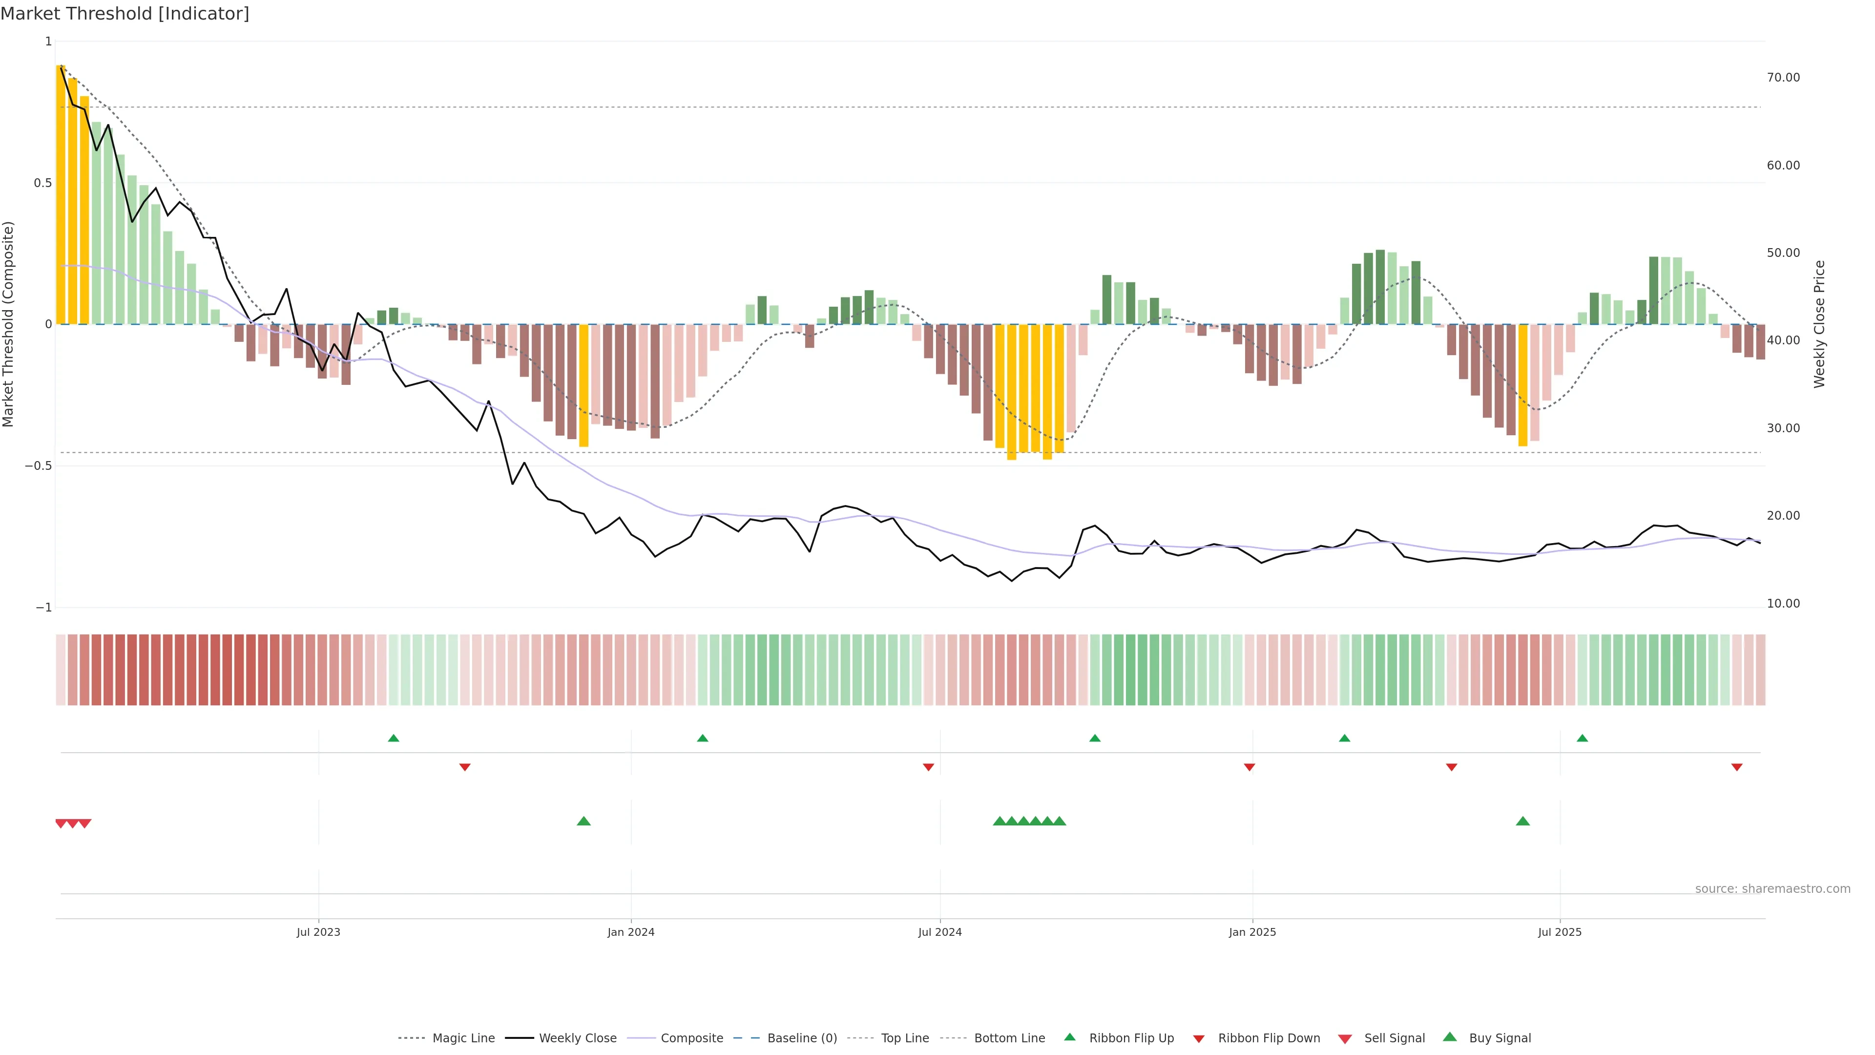Click the first sell signal marker at chart start
This screenshot has width=1875, height=1055.
click(61, 823)
